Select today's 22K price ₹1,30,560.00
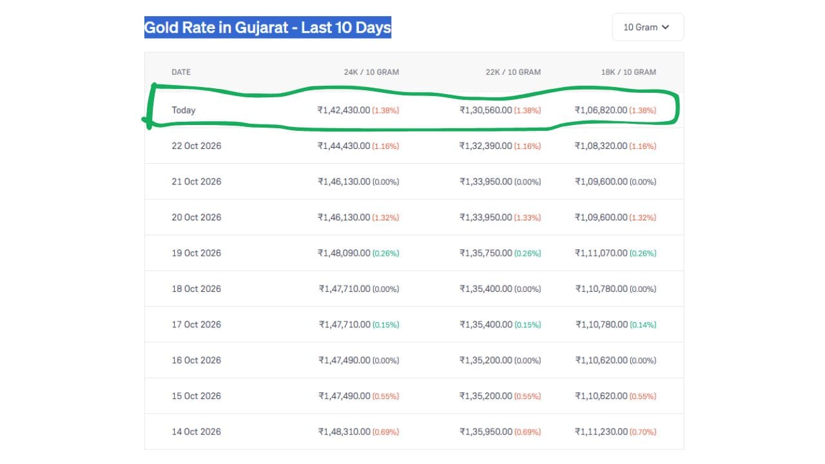 pyautogui.click(x=486, y=110)
